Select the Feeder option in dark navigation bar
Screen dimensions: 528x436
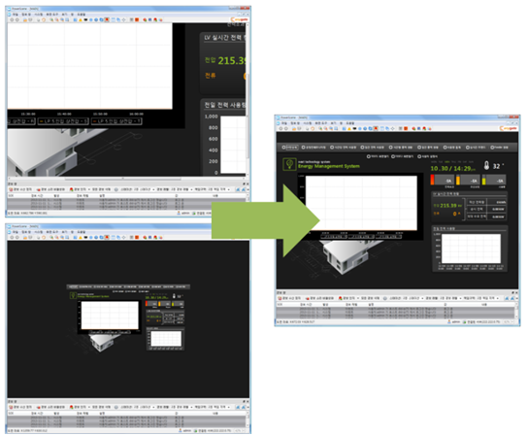click(x=499, y=148)
